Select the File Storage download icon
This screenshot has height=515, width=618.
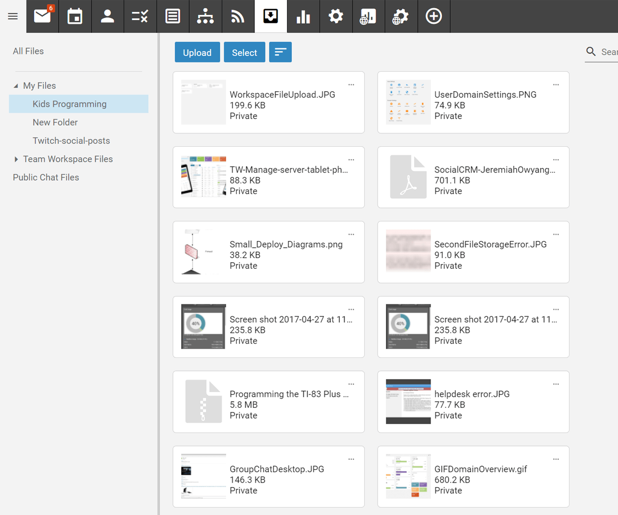(x=270, y=16)
